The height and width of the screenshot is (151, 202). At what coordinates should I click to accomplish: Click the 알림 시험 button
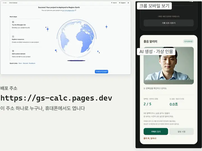coord(182,131)
